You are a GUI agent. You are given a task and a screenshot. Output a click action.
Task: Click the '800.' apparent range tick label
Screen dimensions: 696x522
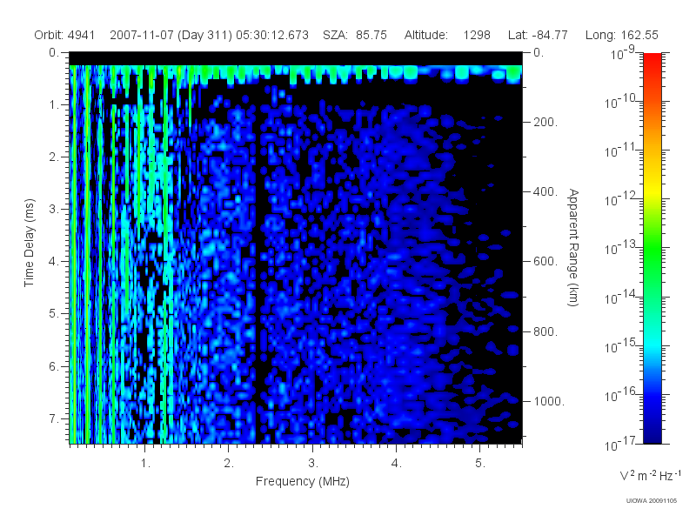click(x=545, y=331)
